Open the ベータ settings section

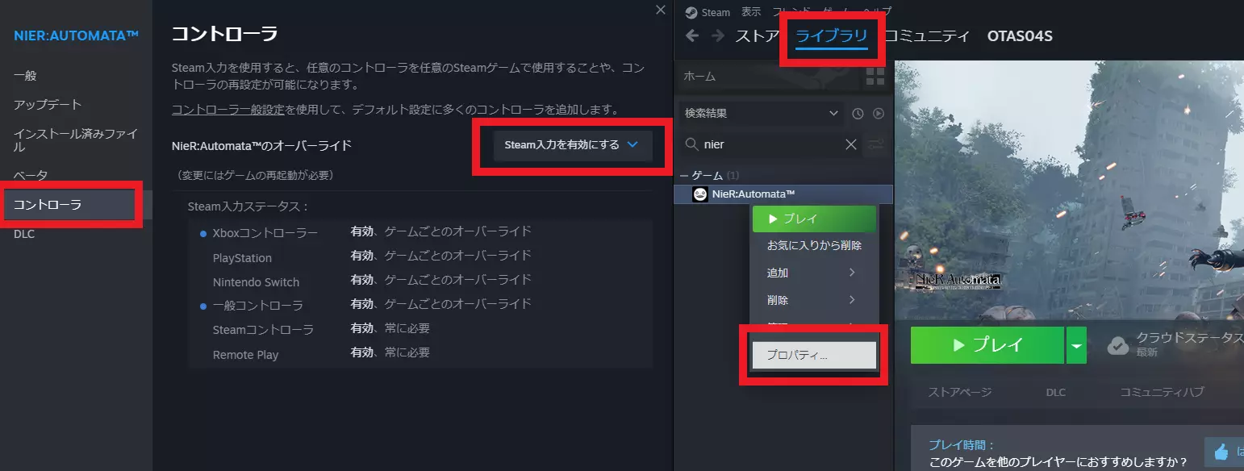coord(31,175)
